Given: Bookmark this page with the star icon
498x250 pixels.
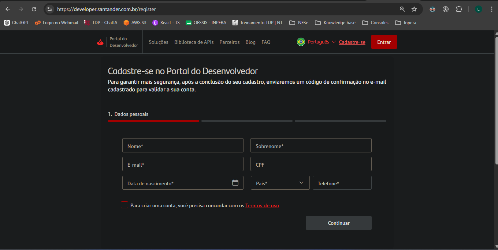Looking at the screenshot, I should click(x=414, y=9).
